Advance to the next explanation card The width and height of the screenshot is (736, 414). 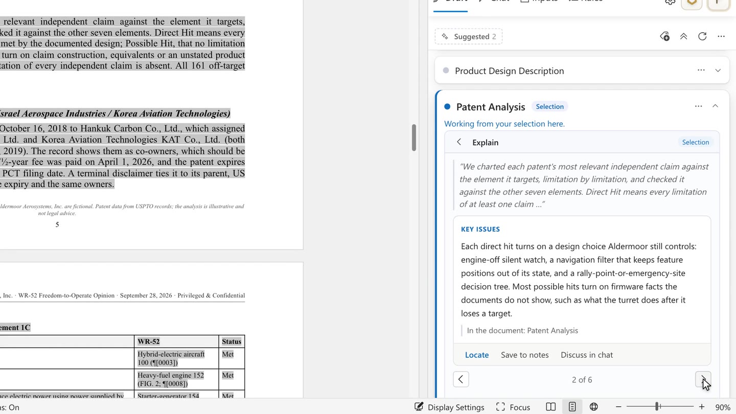703,379
